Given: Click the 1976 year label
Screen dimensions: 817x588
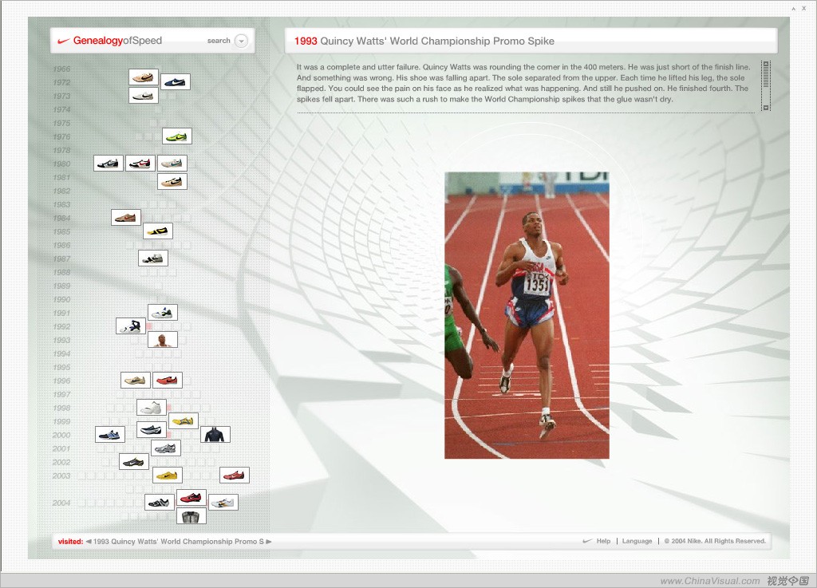Looking at the screenshot, I should click(x=61, y=136).
